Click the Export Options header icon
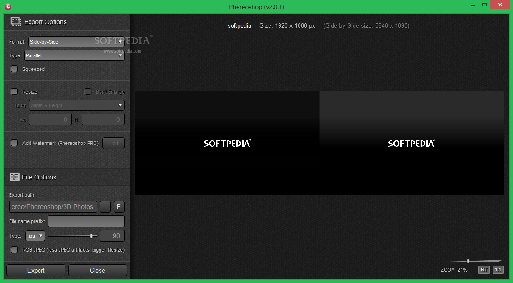This screenshot has height=283, width=513. [16, 22]
